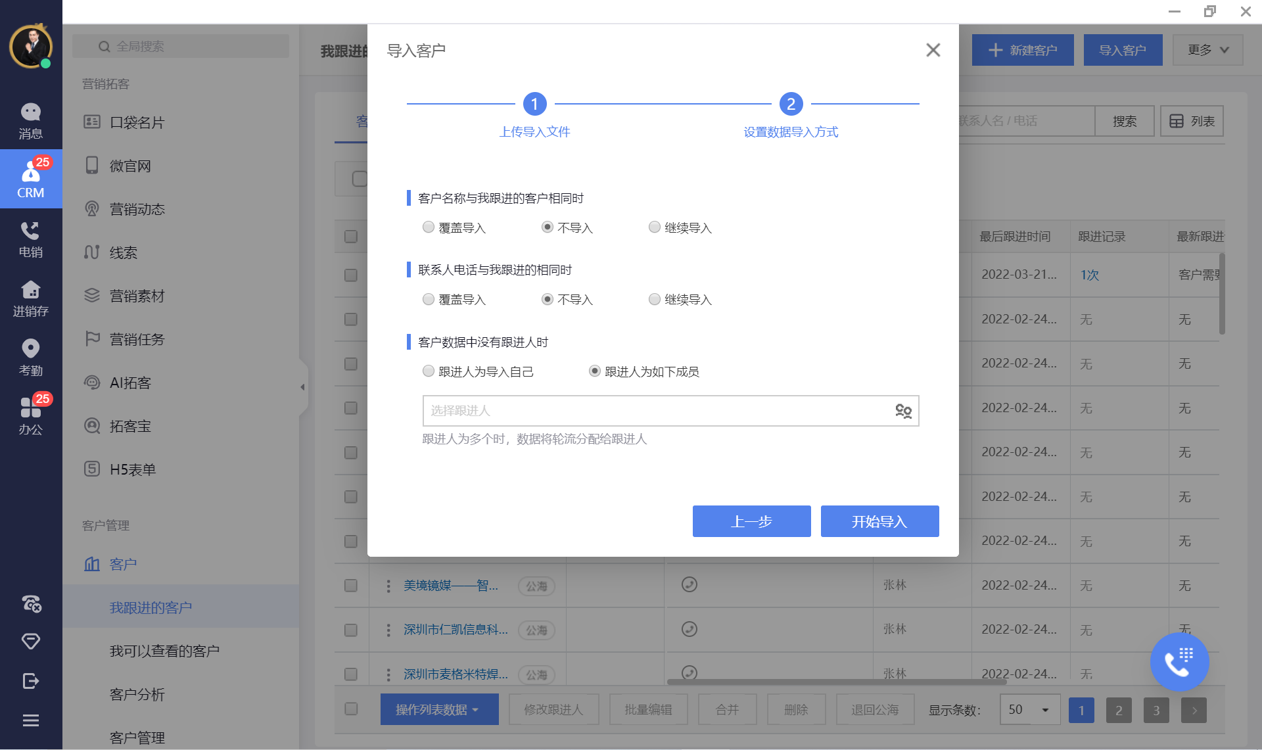Screen dimensions: 1262x750
Task: Expand the 更多 dropdown button
Action: [1207, 50]
